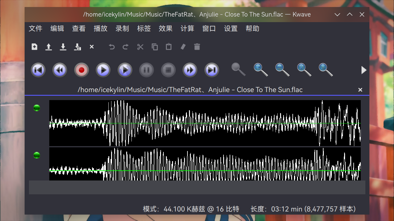Image resolution: width=394 pixels, height=221 pixels.
Task: Open the title bar chevron menu
Action: click(337, 14)
